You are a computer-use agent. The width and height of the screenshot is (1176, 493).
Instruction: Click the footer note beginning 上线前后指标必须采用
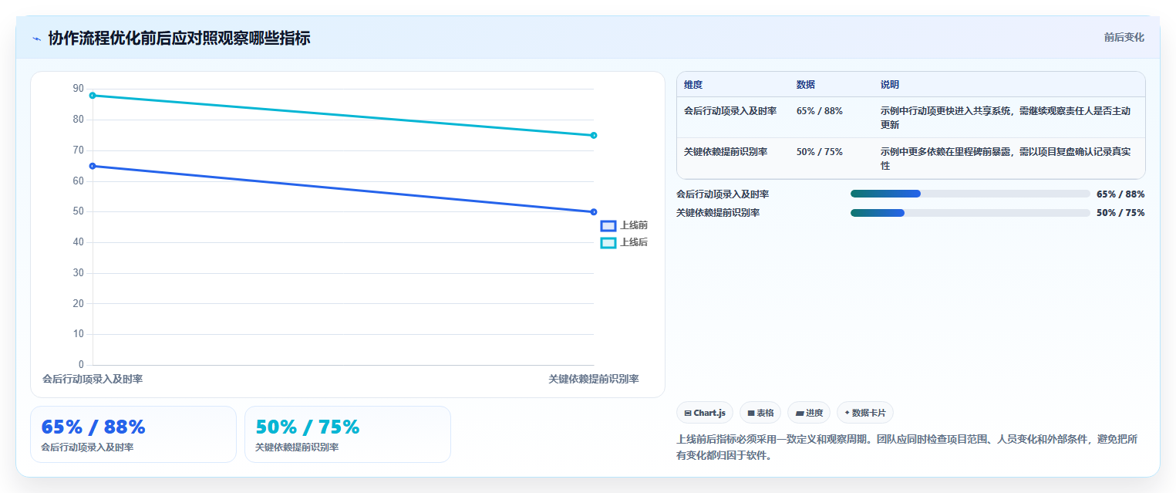tap(907, 447)
